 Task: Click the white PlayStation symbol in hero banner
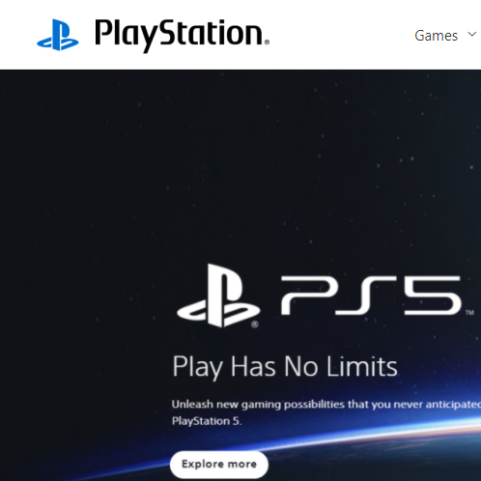[218, 296]
